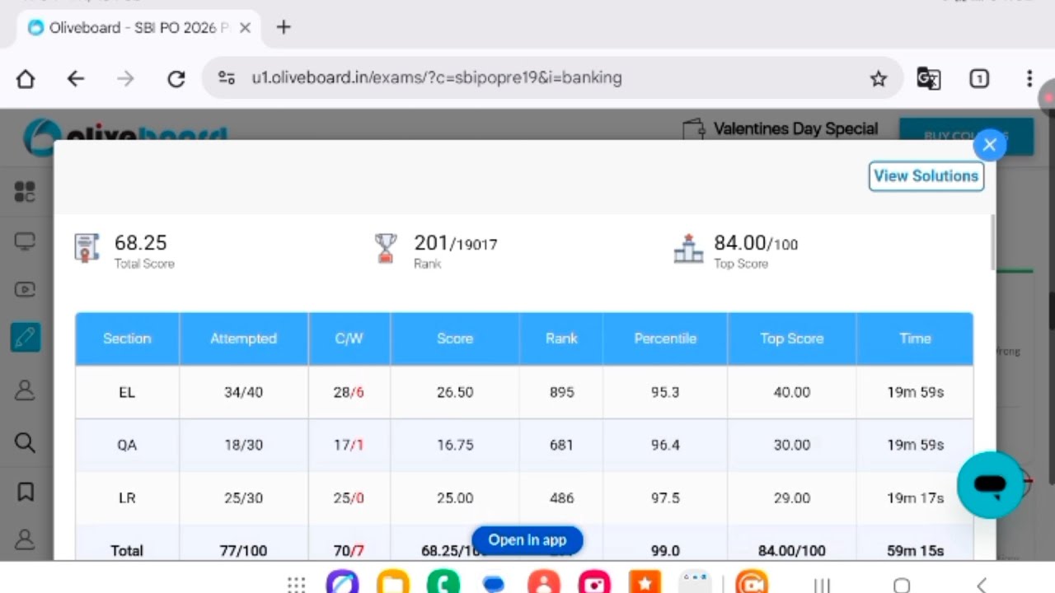Open Android app drawer grid icon

point(297,585)
